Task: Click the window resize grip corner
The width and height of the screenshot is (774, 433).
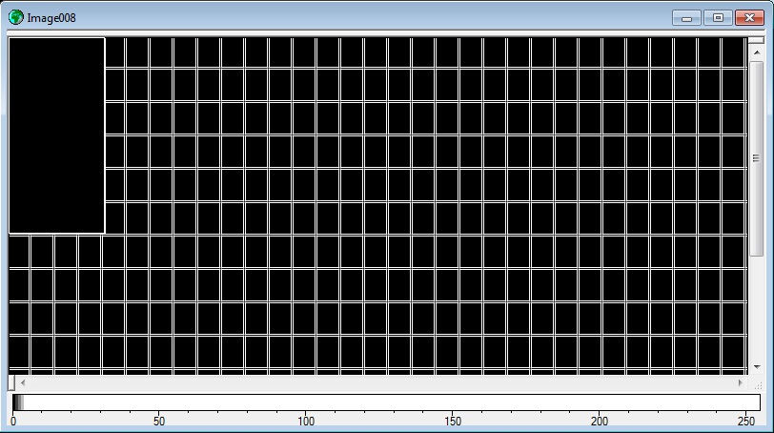Action: 758,385
